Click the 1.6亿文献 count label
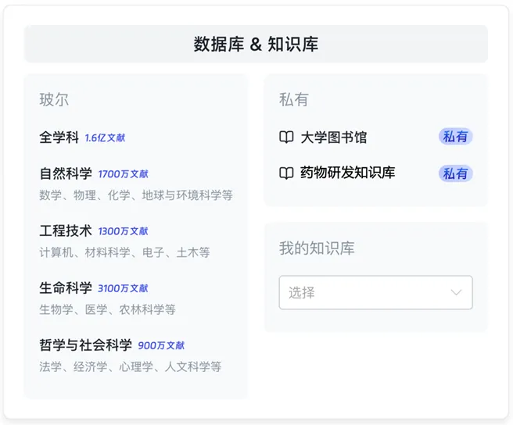The width and height of the screenshot is (513, 425). pos(105,138)
